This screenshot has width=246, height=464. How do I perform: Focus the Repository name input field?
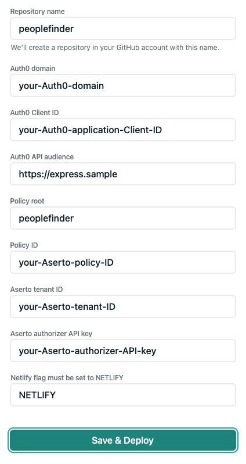tap(123, 28)
